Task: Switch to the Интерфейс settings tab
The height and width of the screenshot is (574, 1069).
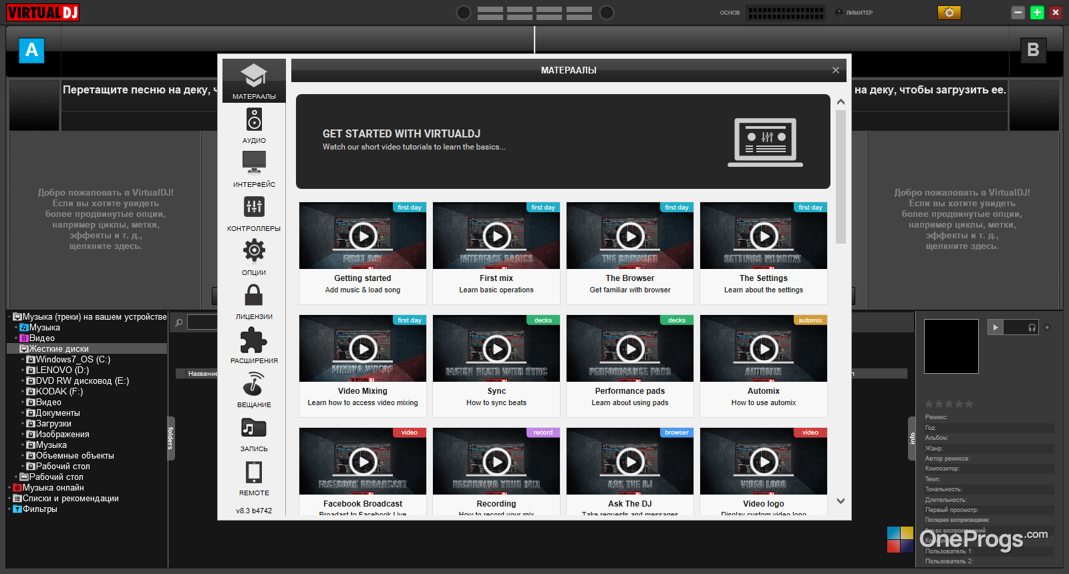Action: (x=254, y=170)
